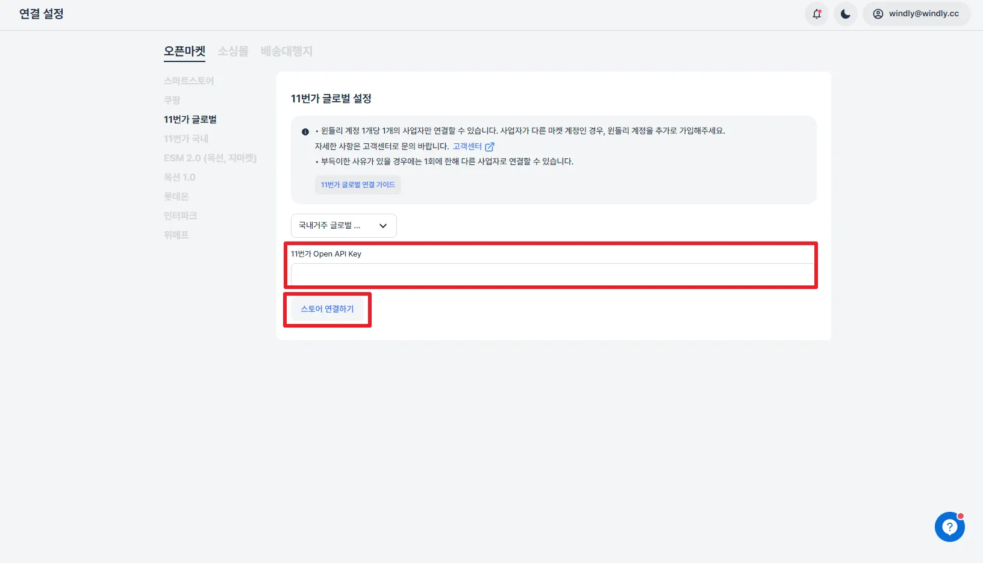
Task: Select 인터파크 in the market list
Action: (x=180, y=216)
